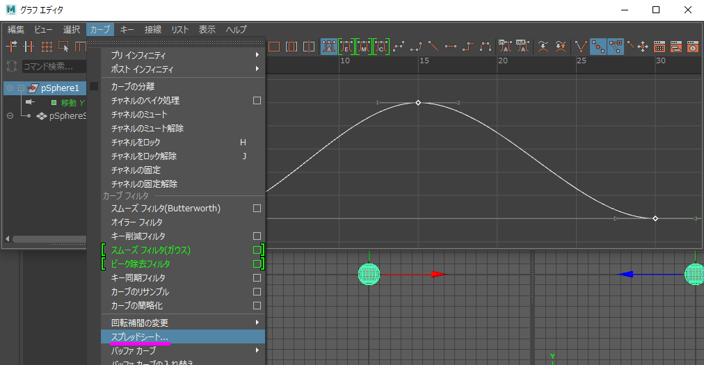The width and height of the screenshot is (704, 365).
Task: Select the Move Nearest Picked Key tool
Action: [x=11, y=47]
